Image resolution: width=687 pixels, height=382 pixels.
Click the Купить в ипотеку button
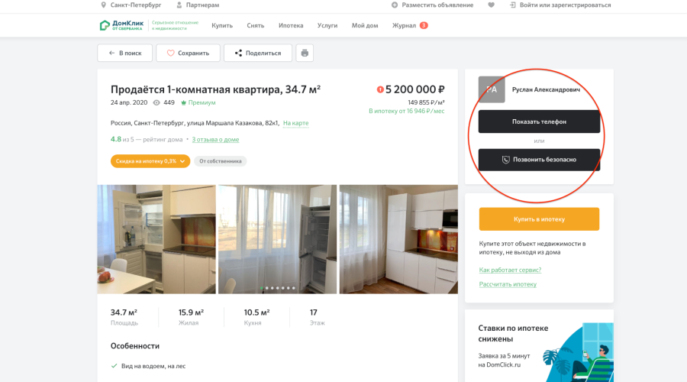point(539,219)
